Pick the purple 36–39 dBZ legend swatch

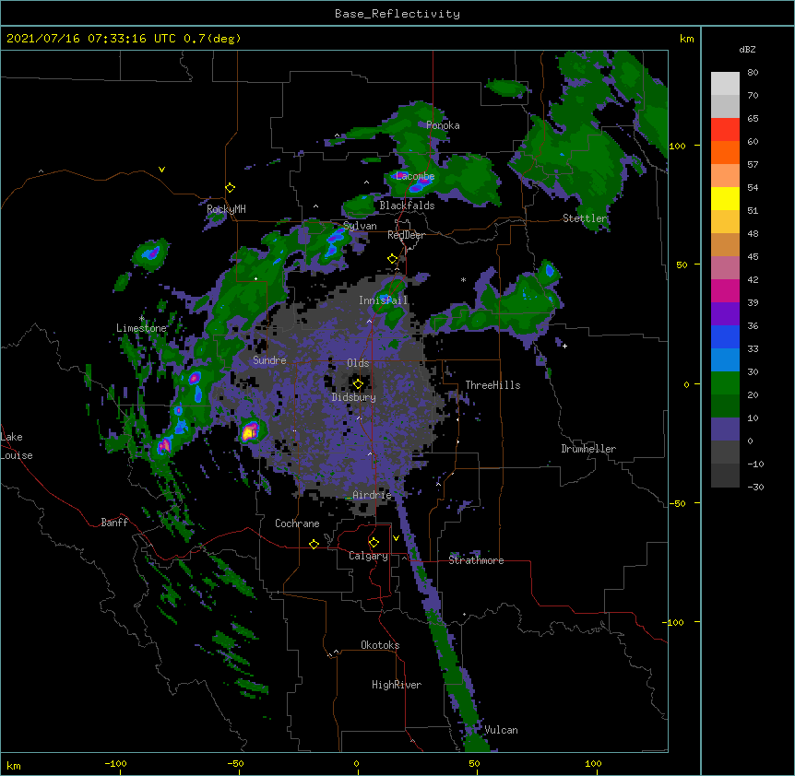725,314
